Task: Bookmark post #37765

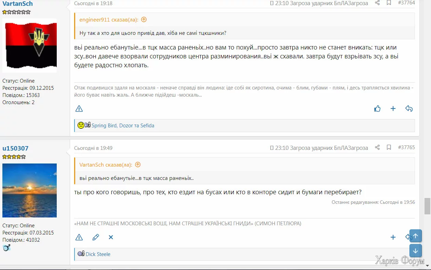Action: pos(389,147)
